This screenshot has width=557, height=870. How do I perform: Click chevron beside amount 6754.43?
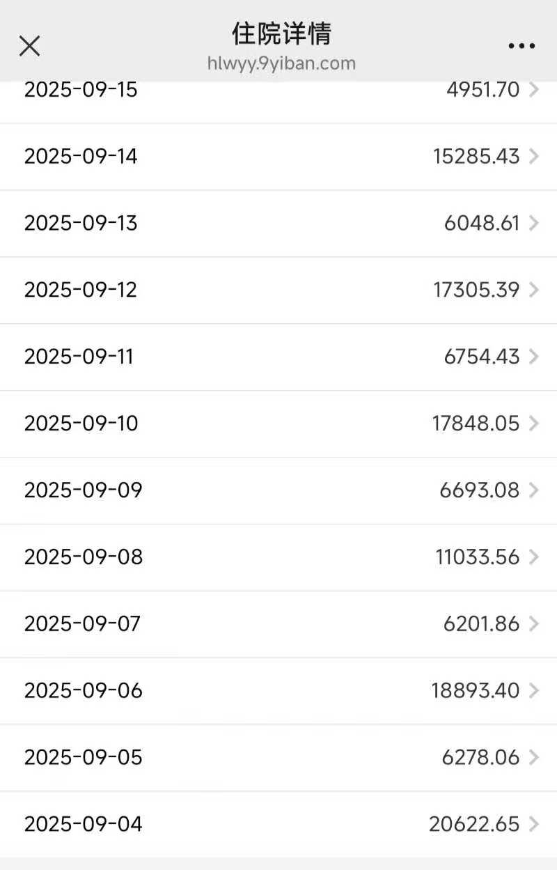pos(534,357)
